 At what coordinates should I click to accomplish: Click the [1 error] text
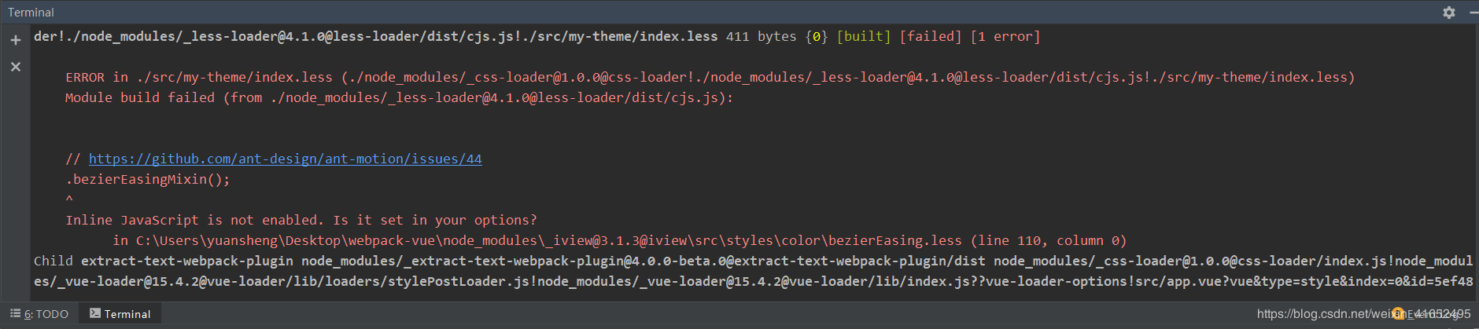tap(1005, 36)
